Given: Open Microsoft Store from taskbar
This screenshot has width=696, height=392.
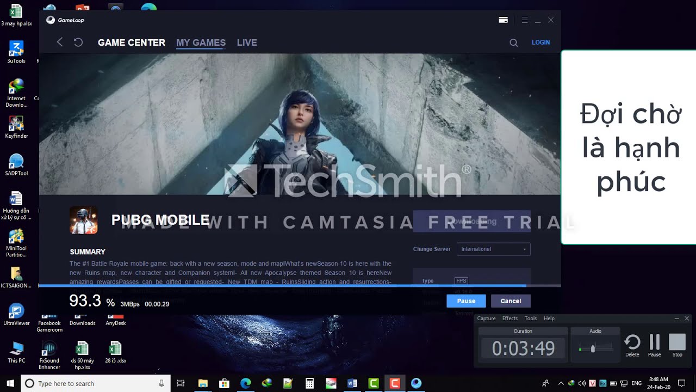Looking at the screenshot, I should (x=223, y=383).
